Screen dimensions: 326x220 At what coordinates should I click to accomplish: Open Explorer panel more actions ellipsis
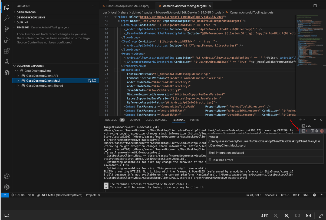(94, 6)
